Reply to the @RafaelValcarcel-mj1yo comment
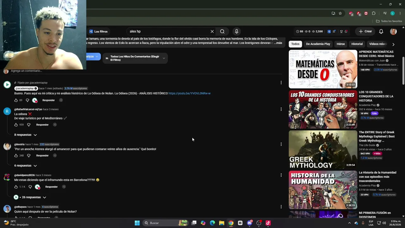Image resolution: width=405 pixels, height=228 pixels. 42,125
